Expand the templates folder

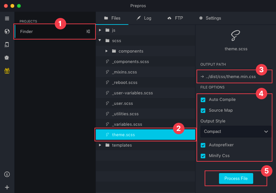coord(100,145)
